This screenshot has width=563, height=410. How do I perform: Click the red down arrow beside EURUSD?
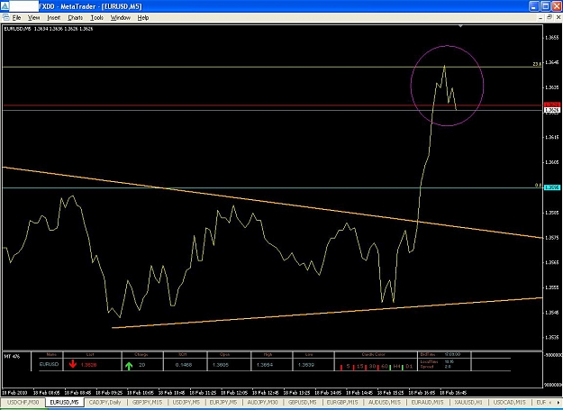coord(73,364)
